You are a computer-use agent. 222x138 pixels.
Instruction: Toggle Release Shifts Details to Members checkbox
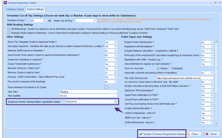9,33
